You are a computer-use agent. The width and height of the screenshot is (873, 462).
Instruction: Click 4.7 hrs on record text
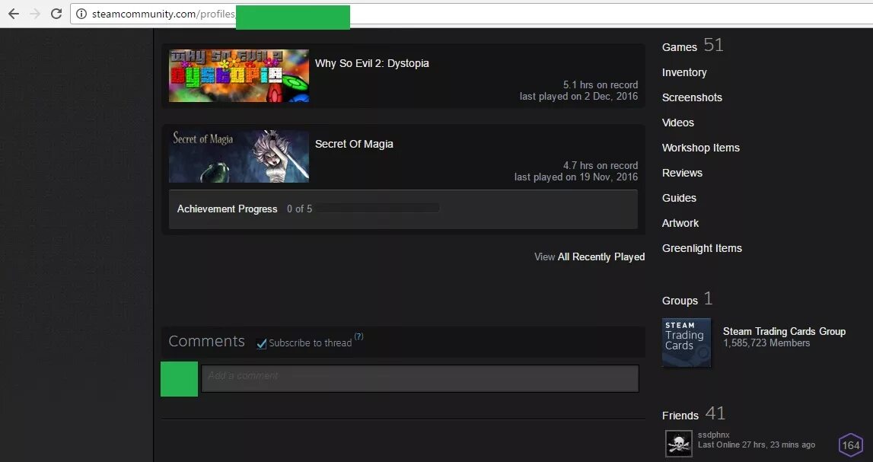(601, 165)
